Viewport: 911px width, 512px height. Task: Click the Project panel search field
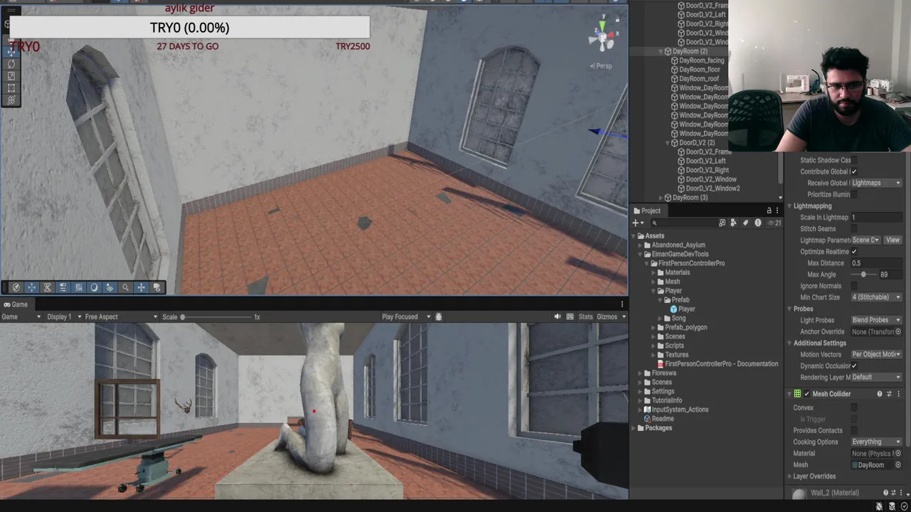pos(683,223)
